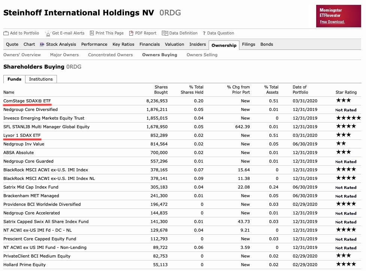The image size is (366, 271).
Task: Open the Performance tab
Action: pos(94,44)
